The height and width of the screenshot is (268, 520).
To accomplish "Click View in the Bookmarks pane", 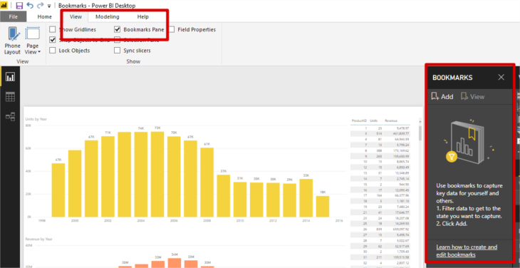I will coord(472,97).
